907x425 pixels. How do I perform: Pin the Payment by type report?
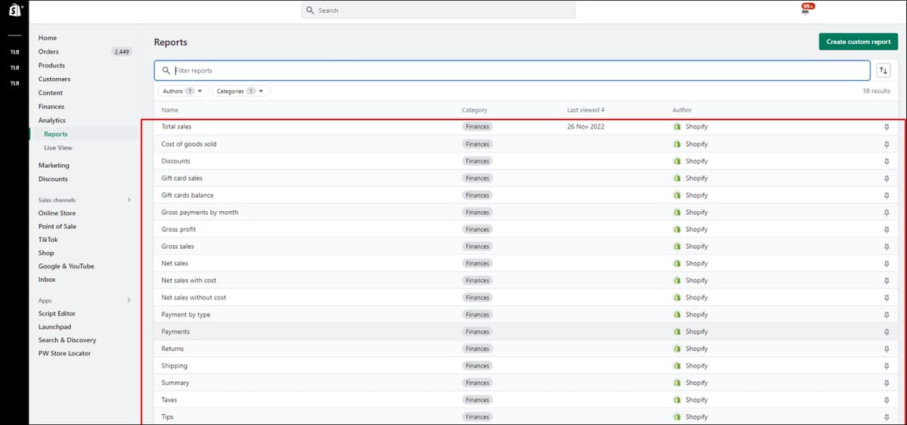pos(887,315)
